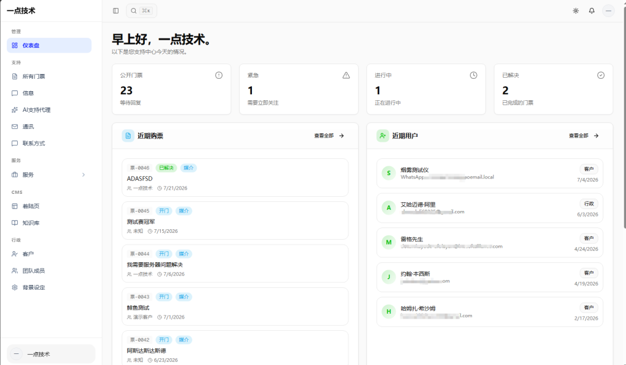The image size is (626, 365).
Task: Open the 一点技术 account menu at sidebar bottom
Action: click(51, 354)
